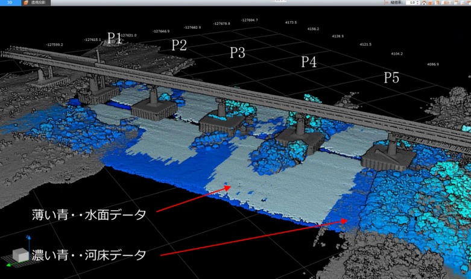This screenshot has width=471, height=279.
Task: Click the -127599.2 grid coordinate label
Action: [54, 45]
